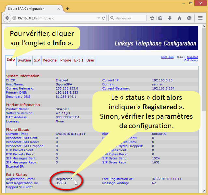The height and width of the screenshot is (195, 208).
Task: Open the downloads arrow icon
Action: tap(170, 18)
